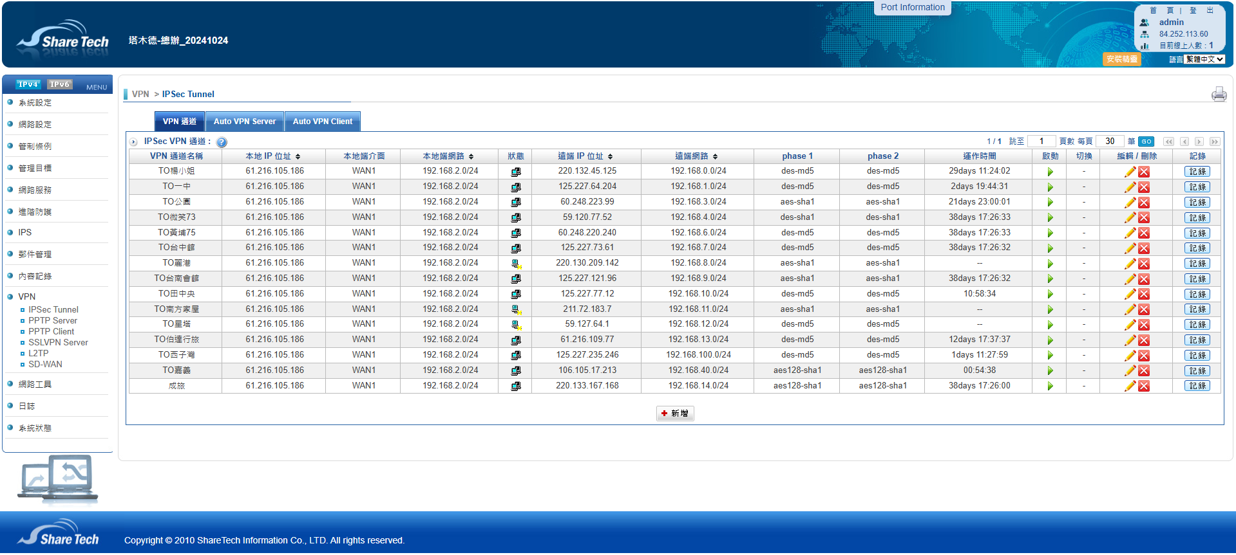Delete the tunnel with remote IP 59.127.64.1

click(1144, 325)
